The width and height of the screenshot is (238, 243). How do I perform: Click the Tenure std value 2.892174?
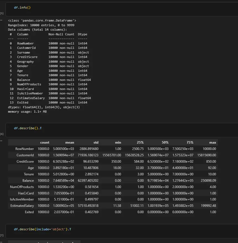pyautogui.click(x=92, y=174)
